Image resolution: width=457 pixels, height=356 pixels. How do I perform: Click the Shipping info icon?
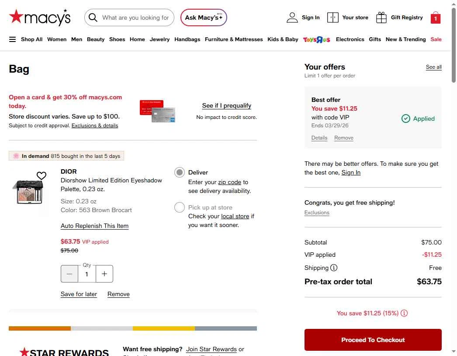tap(334, 268)
